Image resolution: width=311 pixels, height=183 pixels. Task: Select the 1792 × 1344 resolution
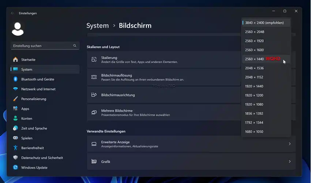(x=266, y=123)
